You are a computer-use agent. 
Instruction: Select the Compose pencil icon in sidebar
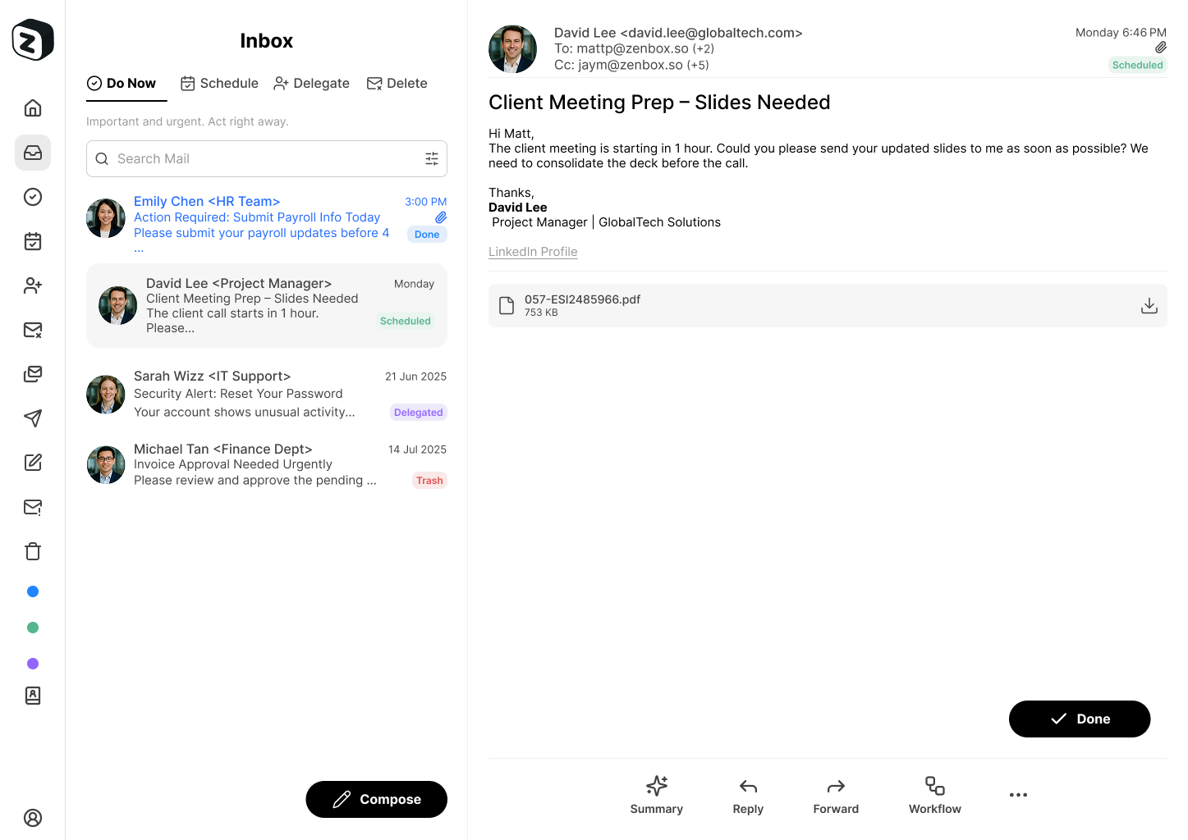pos(32,463)
